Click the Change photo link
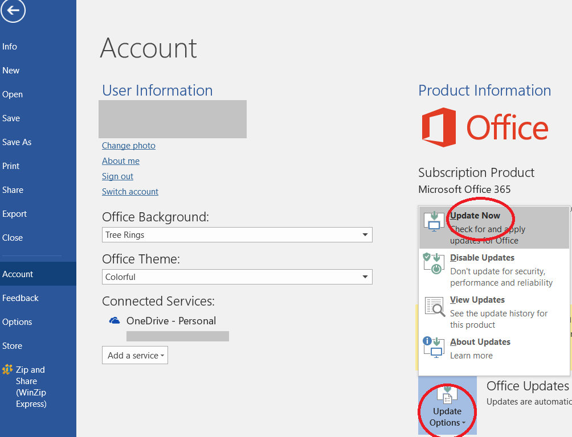This screenshot has width=572, height=437. point(128,146)
